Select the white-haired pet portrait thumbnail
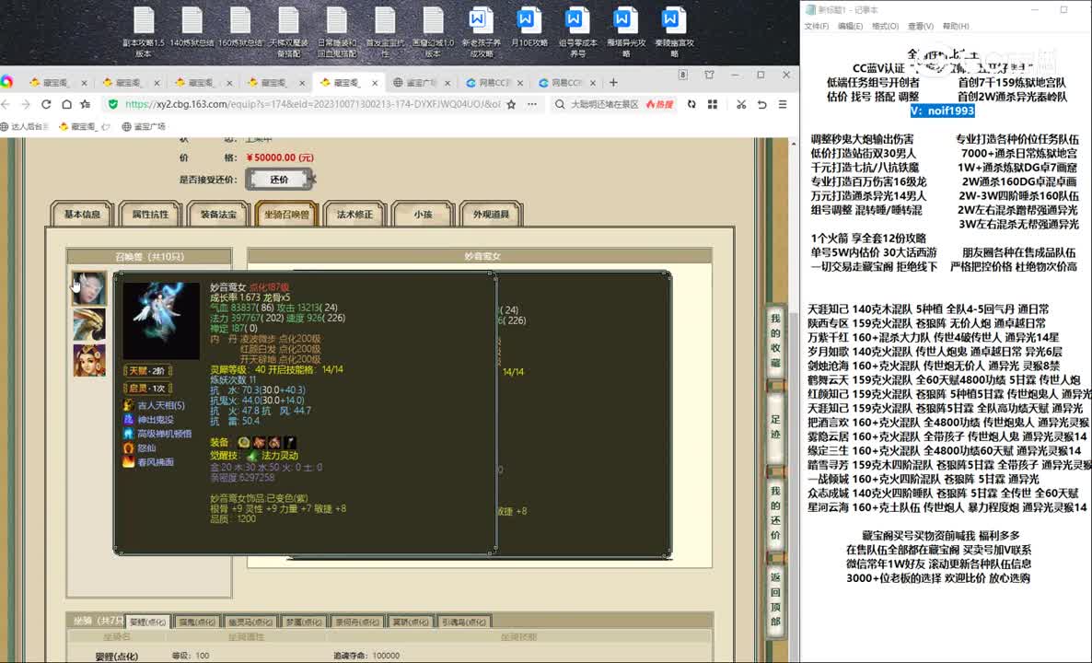1092x663 pixels. tap(89, 288)
